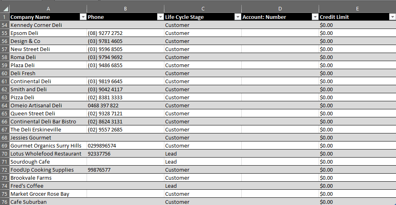Select row 54 header
Image resolution: width=396 pixels, height=205 pixels.
[x=4, y=25]
